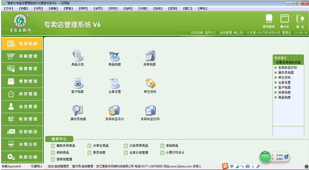The width and height of the screenshot is (309, 170).
Task: Click the Sogou input method icon in taskbar
Action: pos(225,166)
